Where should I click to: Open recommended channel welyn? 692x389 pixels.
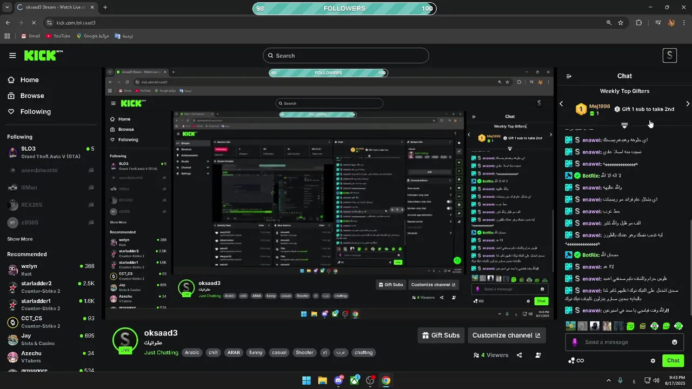(x=51, y=270)
